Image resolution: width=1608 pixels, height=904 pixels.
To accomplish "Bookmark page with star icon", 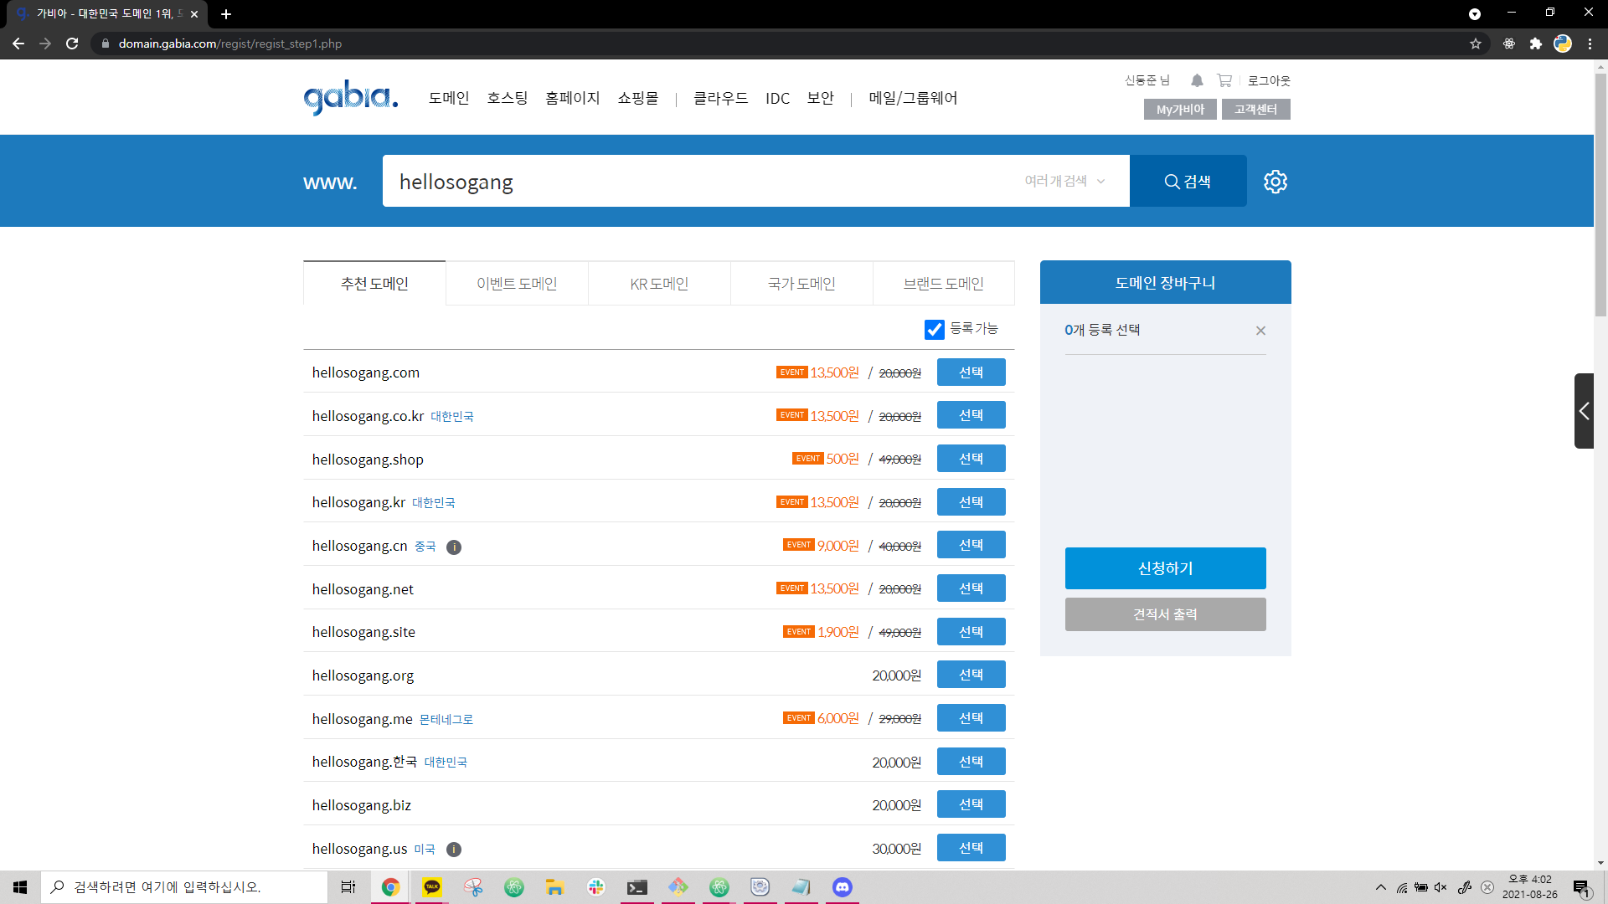I will [x=1475, y=44].
